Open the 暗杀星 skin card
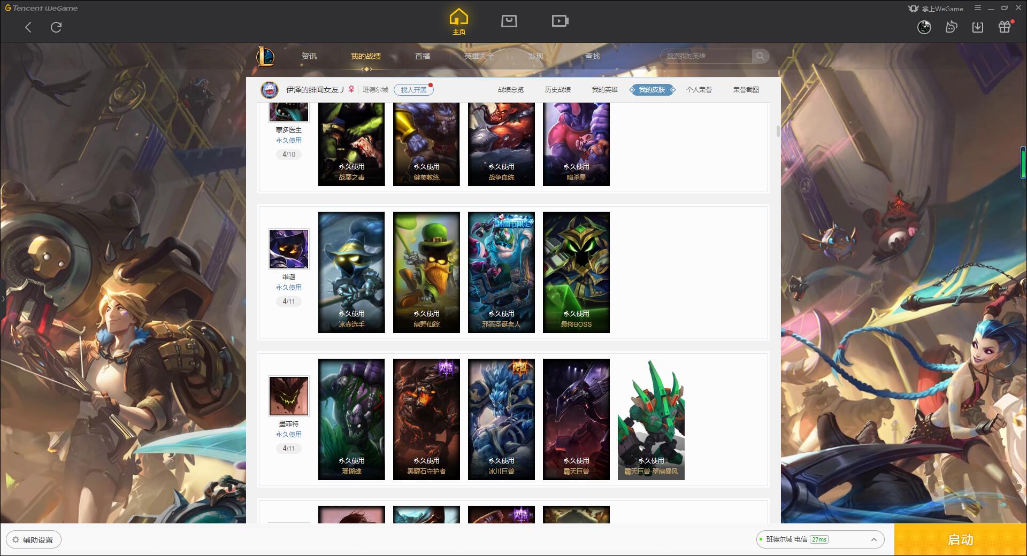1027x556 pixels. tap(576, 144)
